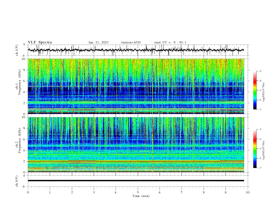This screenshot has height=216, width=279.
Task: Click the ch.1 spectrogram plot area
Action: [x=136, y=86]
